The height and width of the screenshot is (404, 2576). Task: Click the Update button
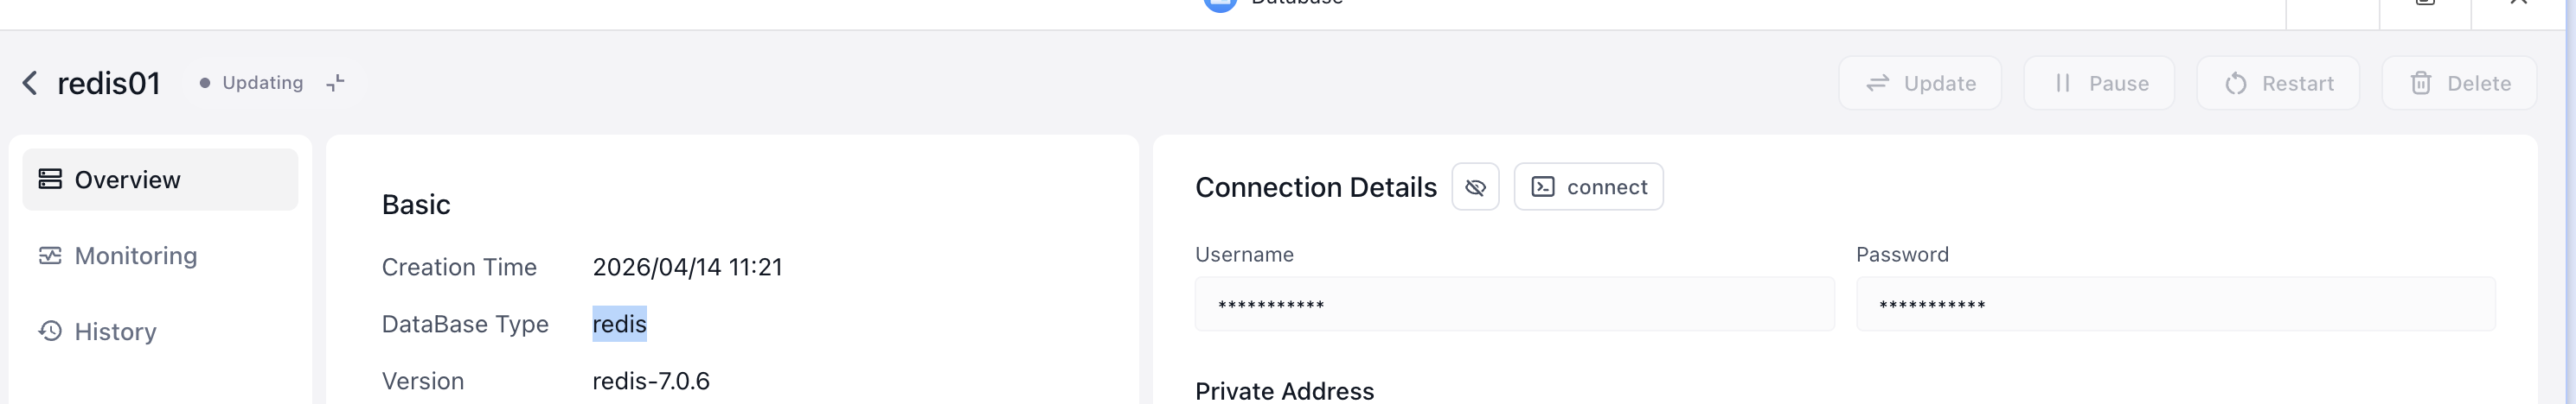click(x=1920, y=84)
